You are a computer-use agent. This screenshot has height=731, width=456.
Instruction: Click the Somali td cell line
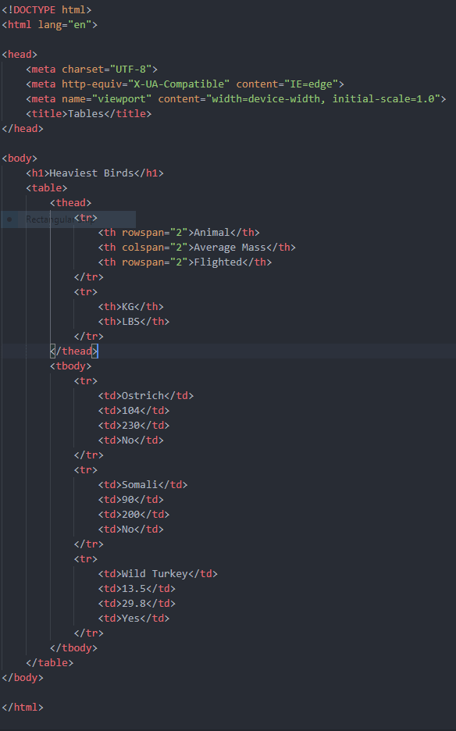[143, 485]
